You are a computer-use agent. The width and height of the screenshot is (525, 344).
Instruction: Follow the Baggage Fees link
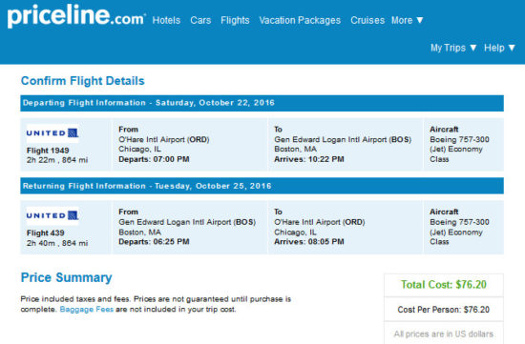(86, 310)
